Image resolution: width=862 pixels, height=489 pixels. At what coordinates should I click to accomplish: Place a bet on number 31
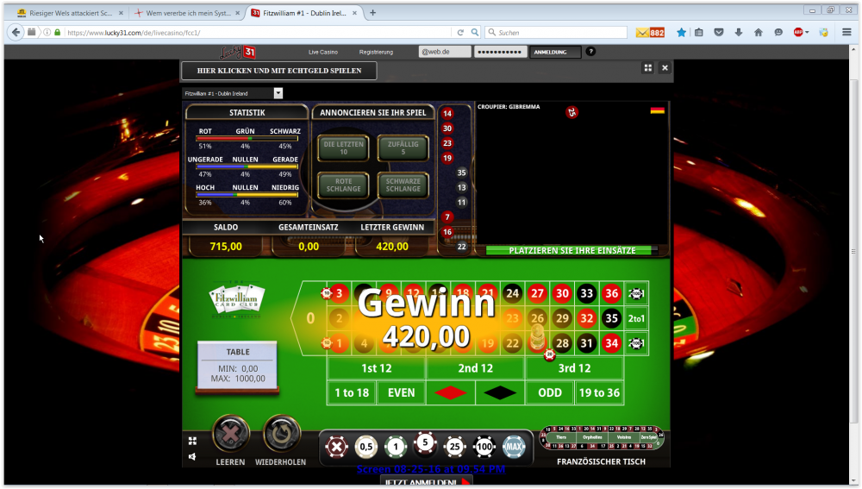pyautogui.click(x=586, y=343)
